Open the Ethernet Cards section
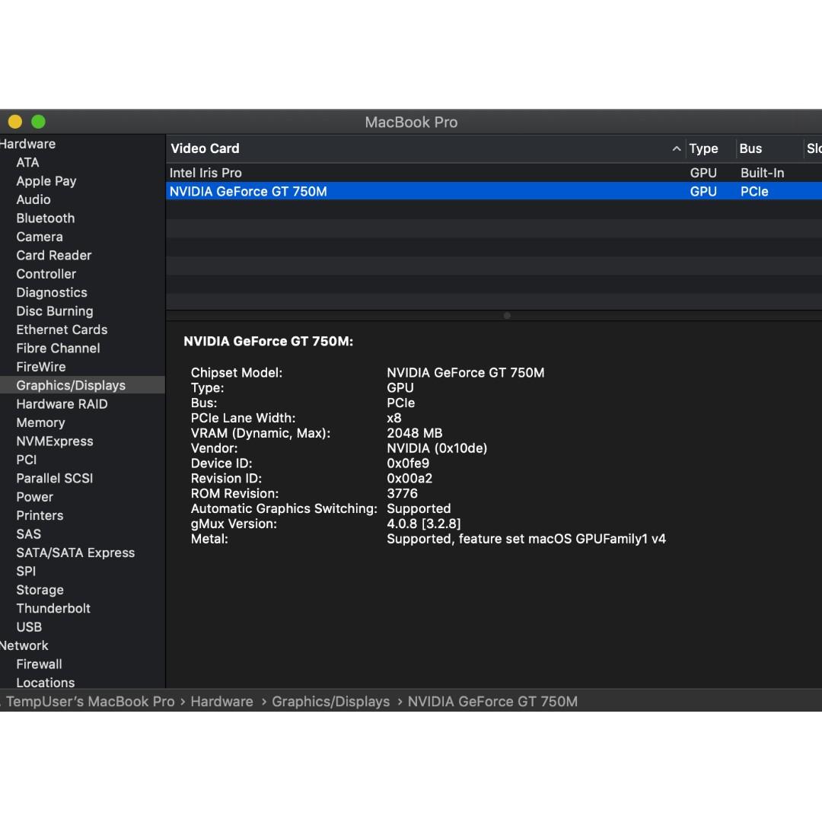The height and width of the screenshot is (822, 822). click(x=62, y=330)
